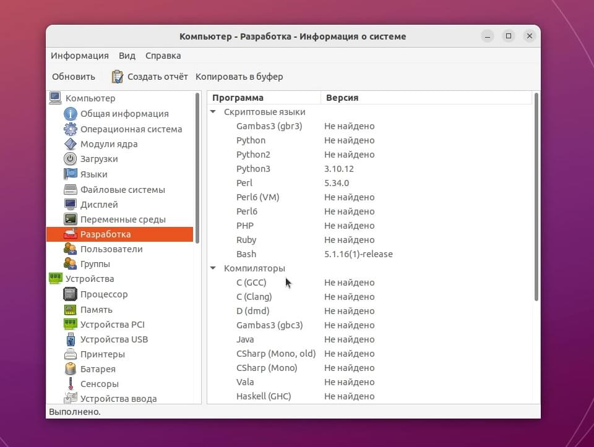Viewport: 594px width, 447px height.
Task: Sort by the Версия column header
Action: point(426,98)
